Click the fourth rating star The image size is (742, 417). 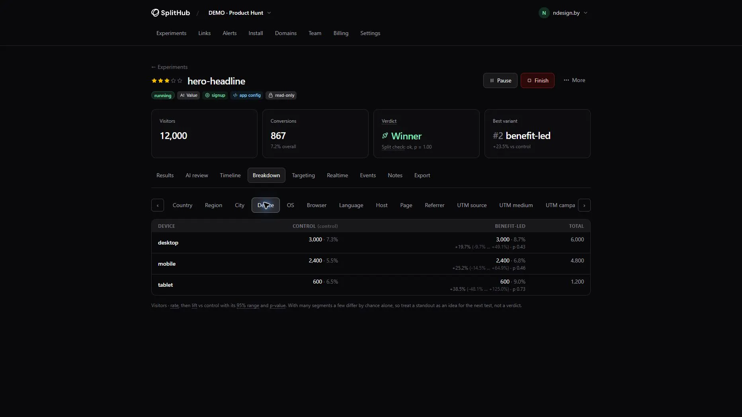point(173,80)
